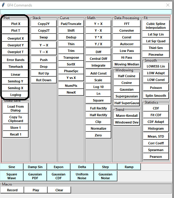This screenshot has height=198, width=174.
Task: Click Windowed Dev button
Action: click(x=127, y=122)
